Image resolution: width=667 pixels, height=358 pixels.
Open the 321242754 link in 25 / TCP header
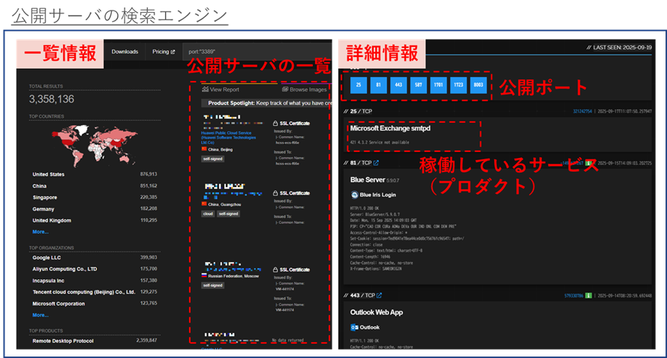coord(582,112)
